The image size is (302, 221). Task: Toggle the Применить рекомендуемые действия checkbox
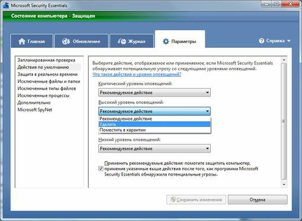[101, 168]
